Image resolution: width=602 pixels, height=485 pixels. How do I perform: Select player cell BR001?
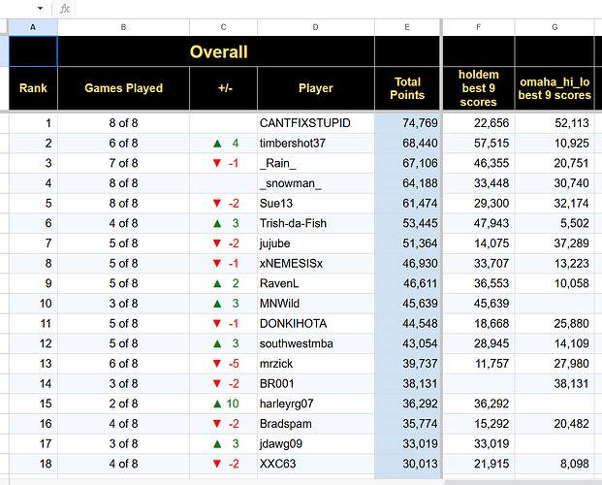click(316, 383)
